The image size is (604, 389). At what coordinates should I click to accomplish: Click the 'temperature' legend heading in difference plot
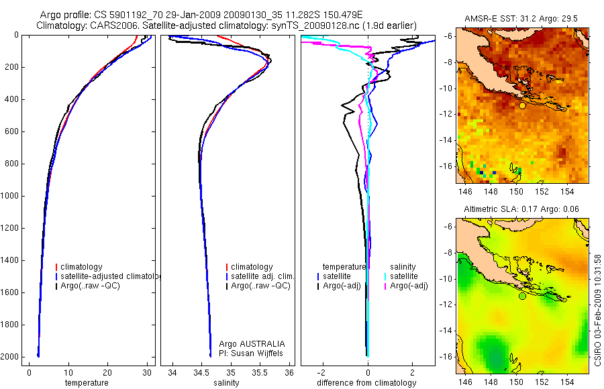click(x=344, y=267)
